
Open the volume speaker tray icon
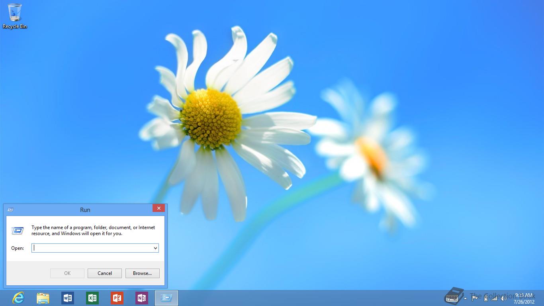tap(503, 298)
